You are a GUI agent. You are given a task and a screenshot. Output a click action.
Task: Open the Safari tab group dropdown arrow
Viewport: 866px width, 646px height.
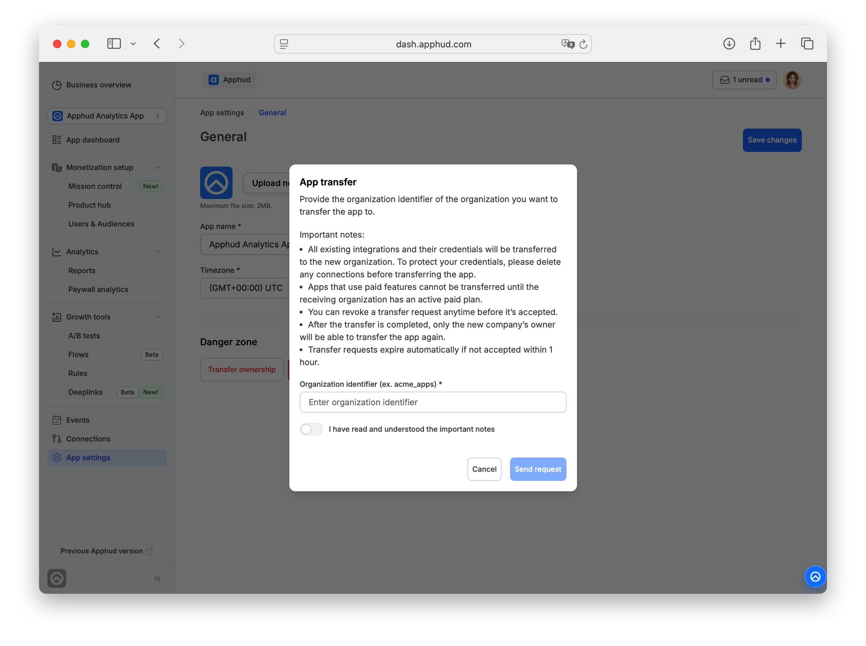pos(133,44)
